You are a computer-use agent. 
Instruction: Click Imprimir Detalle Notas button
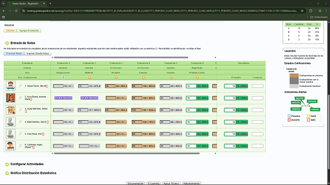pos(38,53)
